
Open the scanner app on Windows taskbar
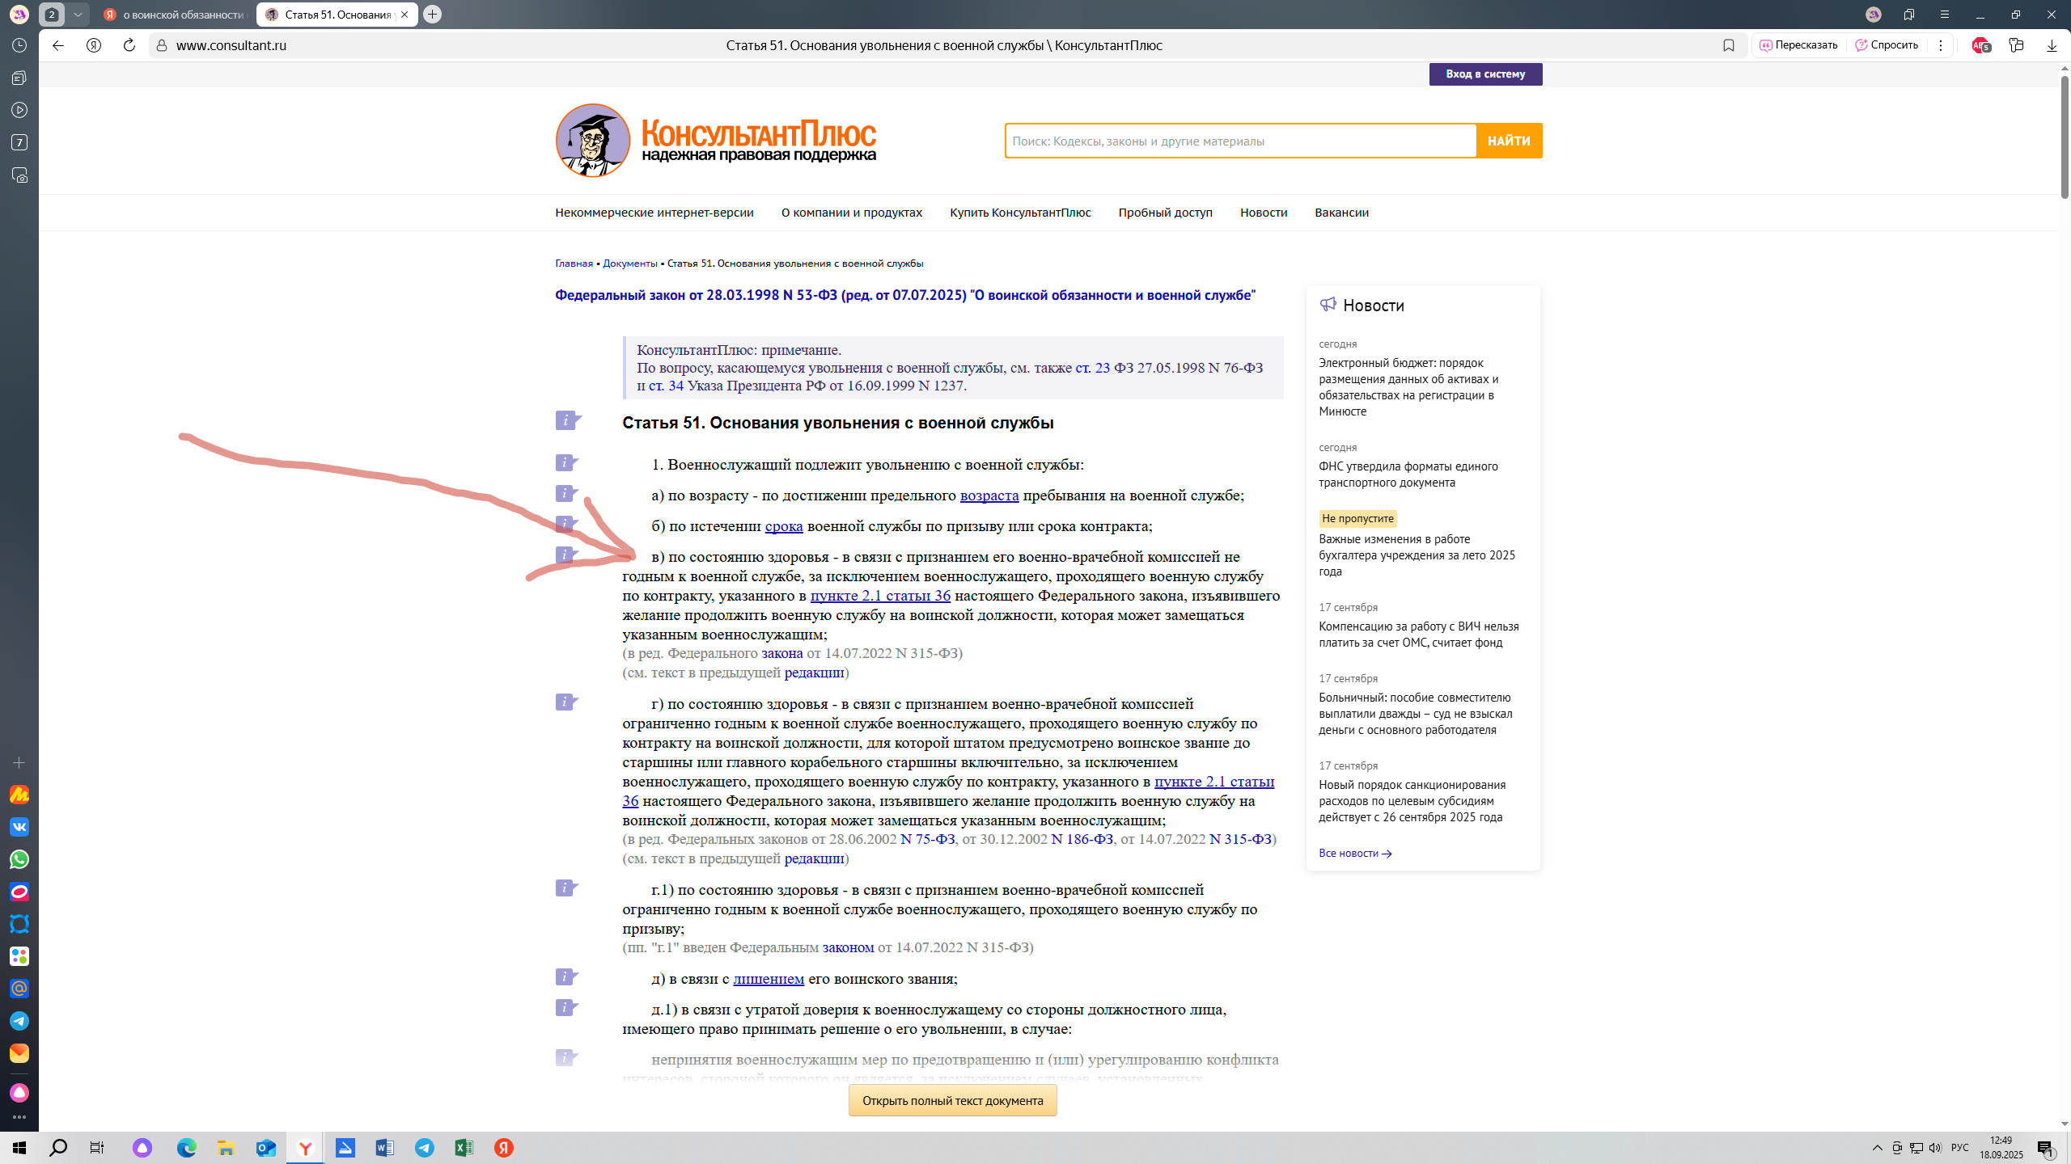coord(345,1148)
